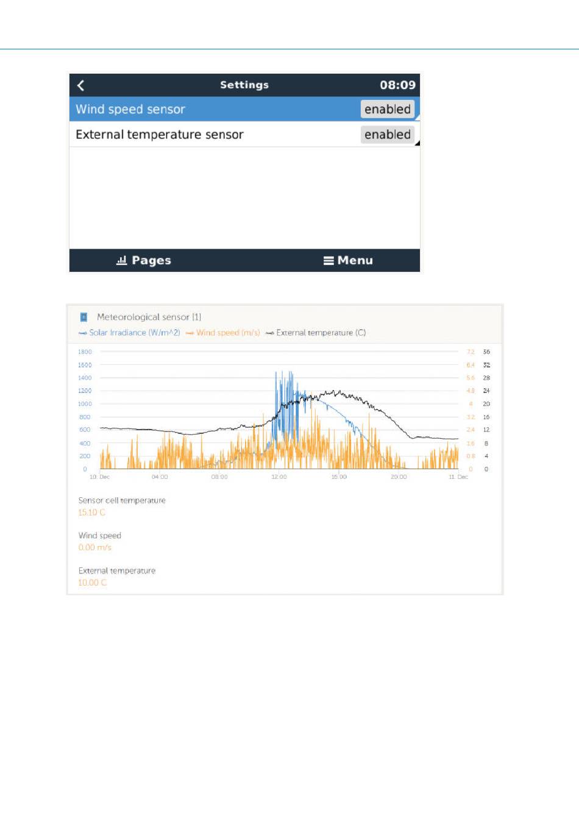579x819 pixels.
Task: Click the Wind speed label under the chart
Action: point(100,536)
